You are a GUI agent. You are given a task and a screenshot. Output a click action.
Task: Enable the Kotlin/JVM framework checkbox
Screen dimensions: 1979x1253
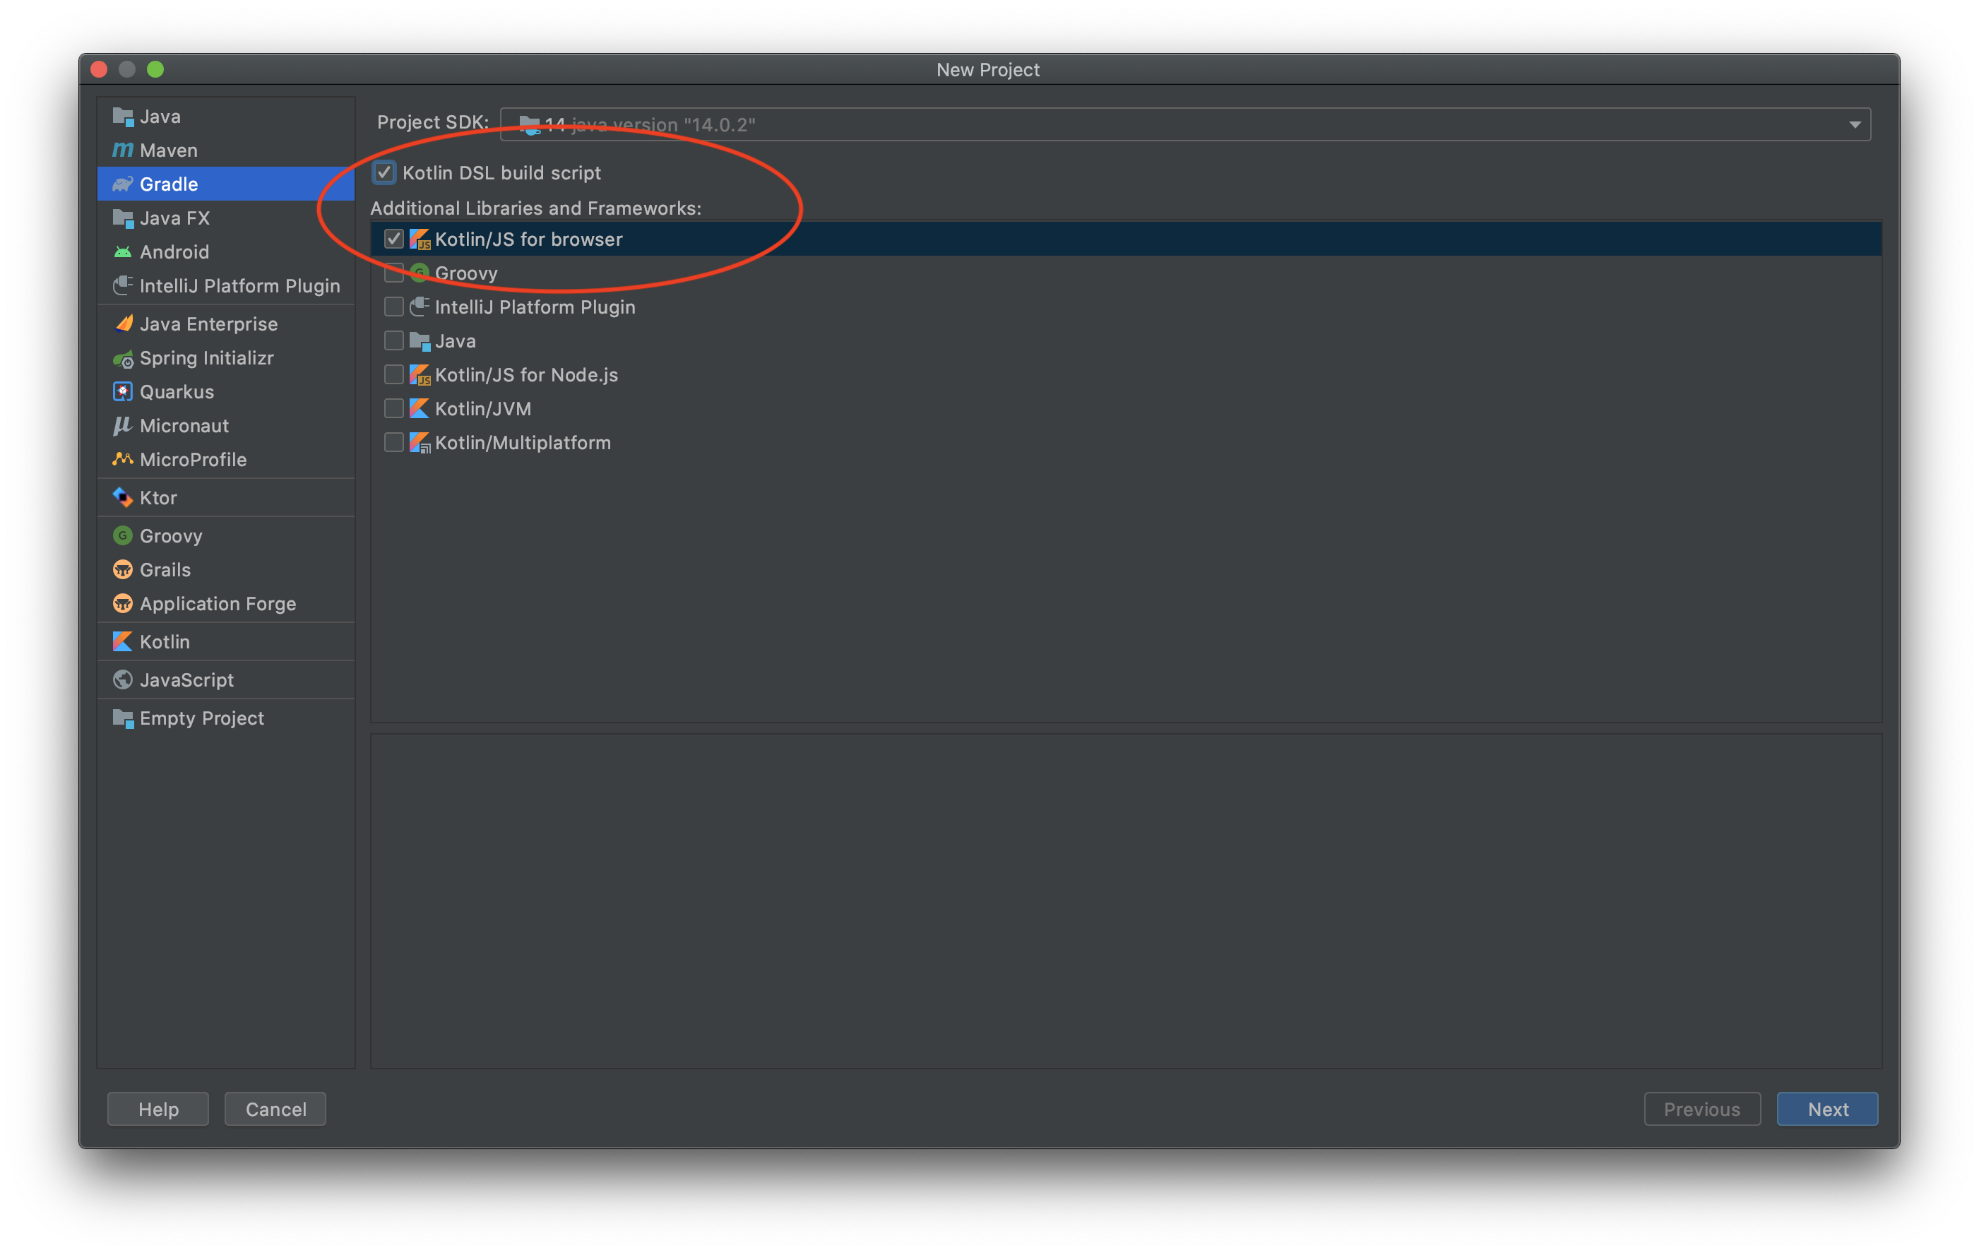(x=397, y=408)
